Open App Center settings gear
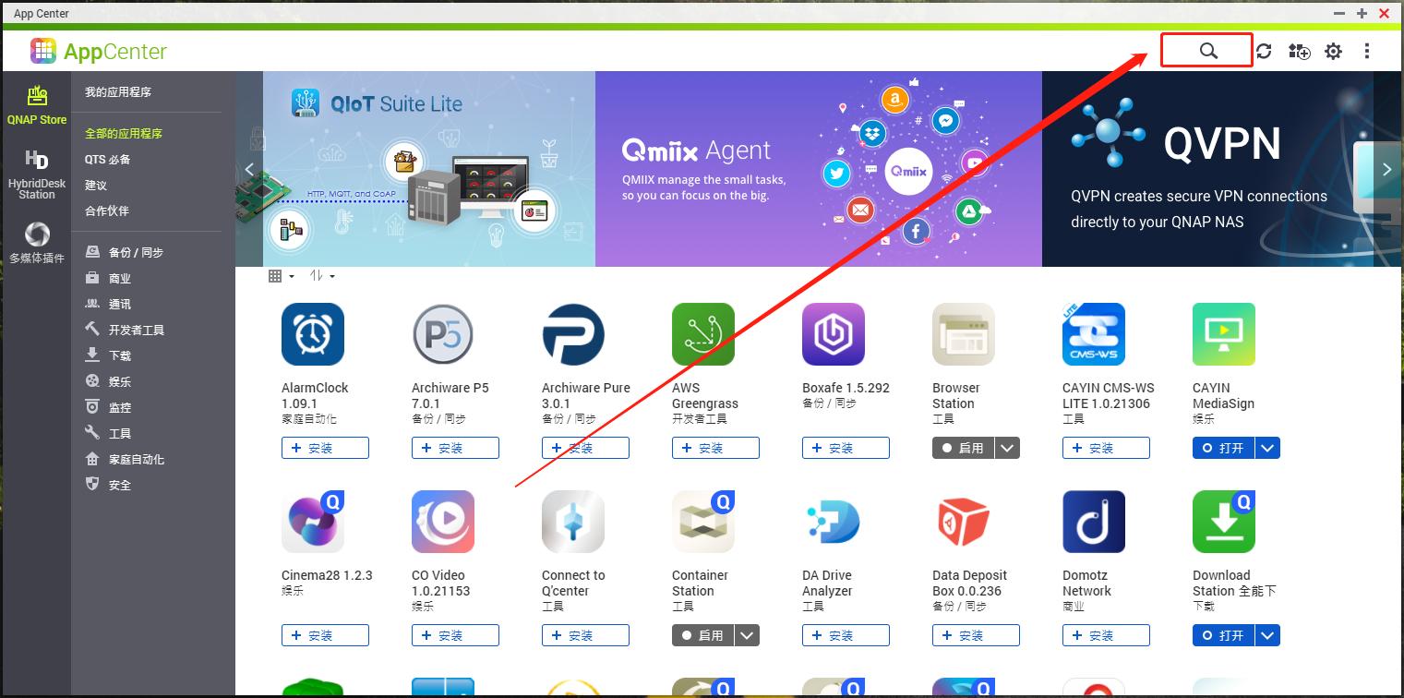 click(x=1333, y=52)
